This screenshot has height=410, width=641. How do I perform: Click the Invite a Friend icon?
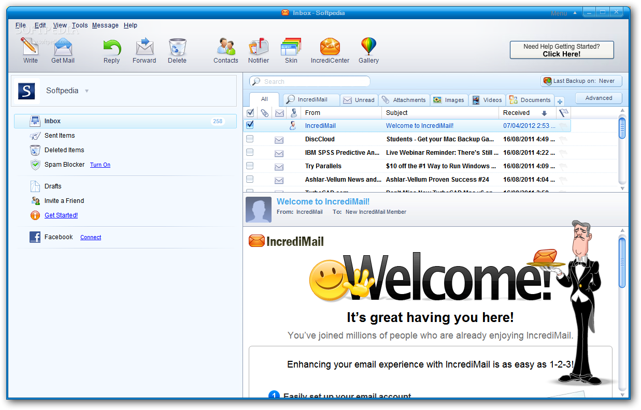point(35,201)
